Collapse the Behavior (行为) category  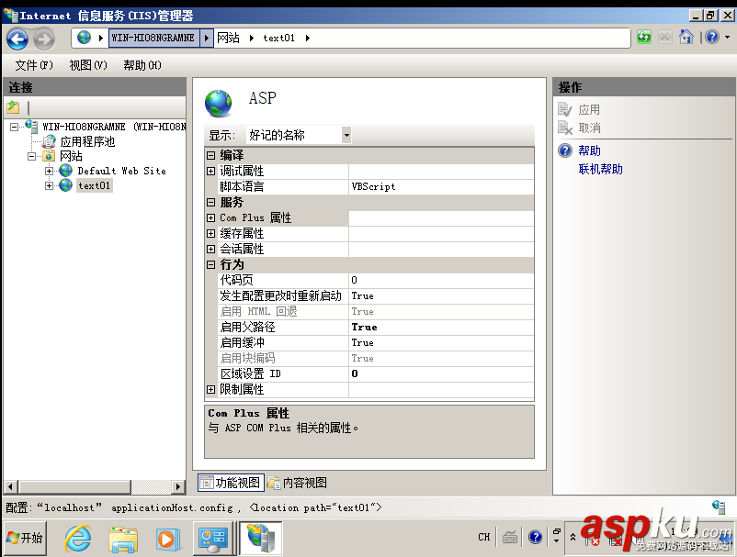(x=211, y=264)
